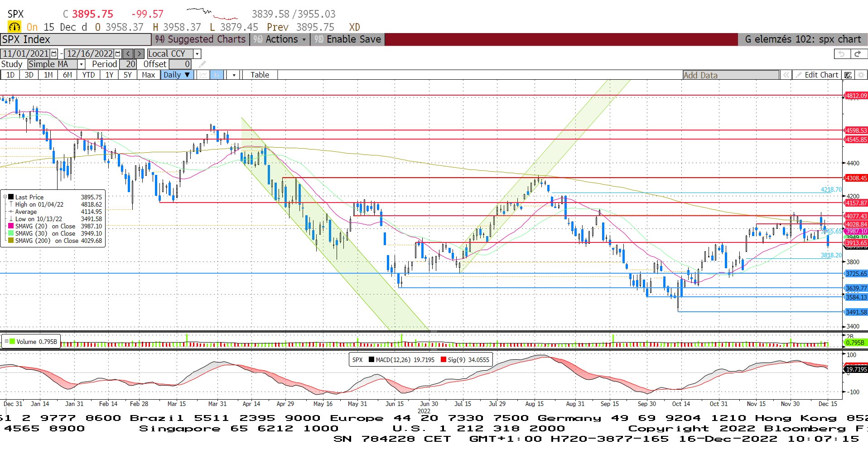Click the SPX Index security field
868x464 pixels.
[x=76, y=39]
